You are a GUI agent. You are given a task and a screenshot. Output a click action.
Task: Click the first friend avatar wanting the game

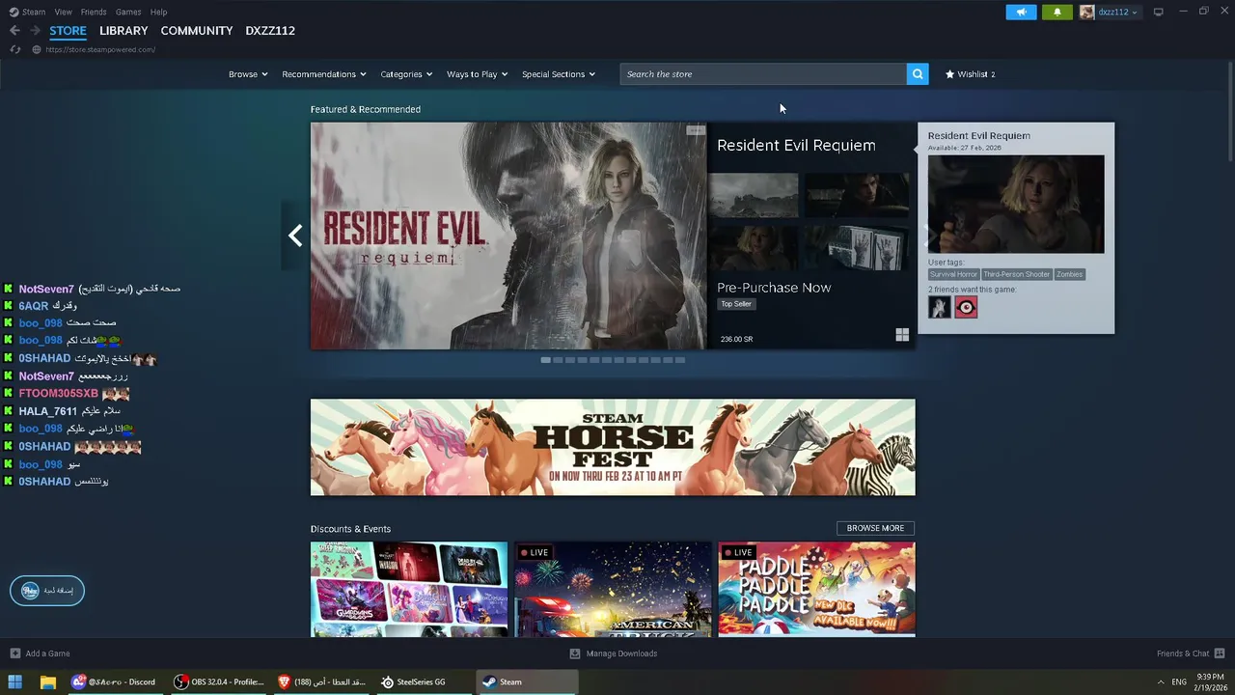click(939, 307)
